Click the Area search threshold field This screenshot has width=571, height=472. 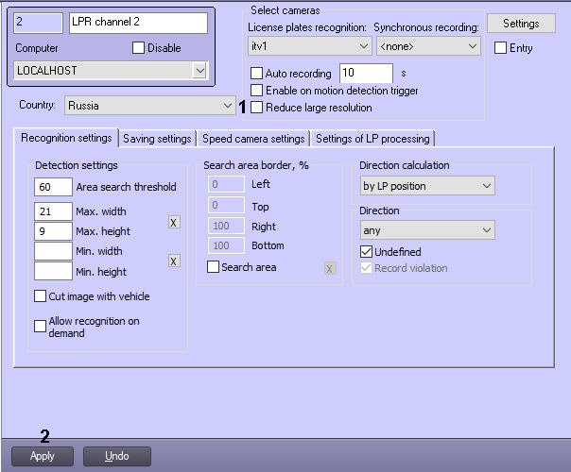pos(53,187)
